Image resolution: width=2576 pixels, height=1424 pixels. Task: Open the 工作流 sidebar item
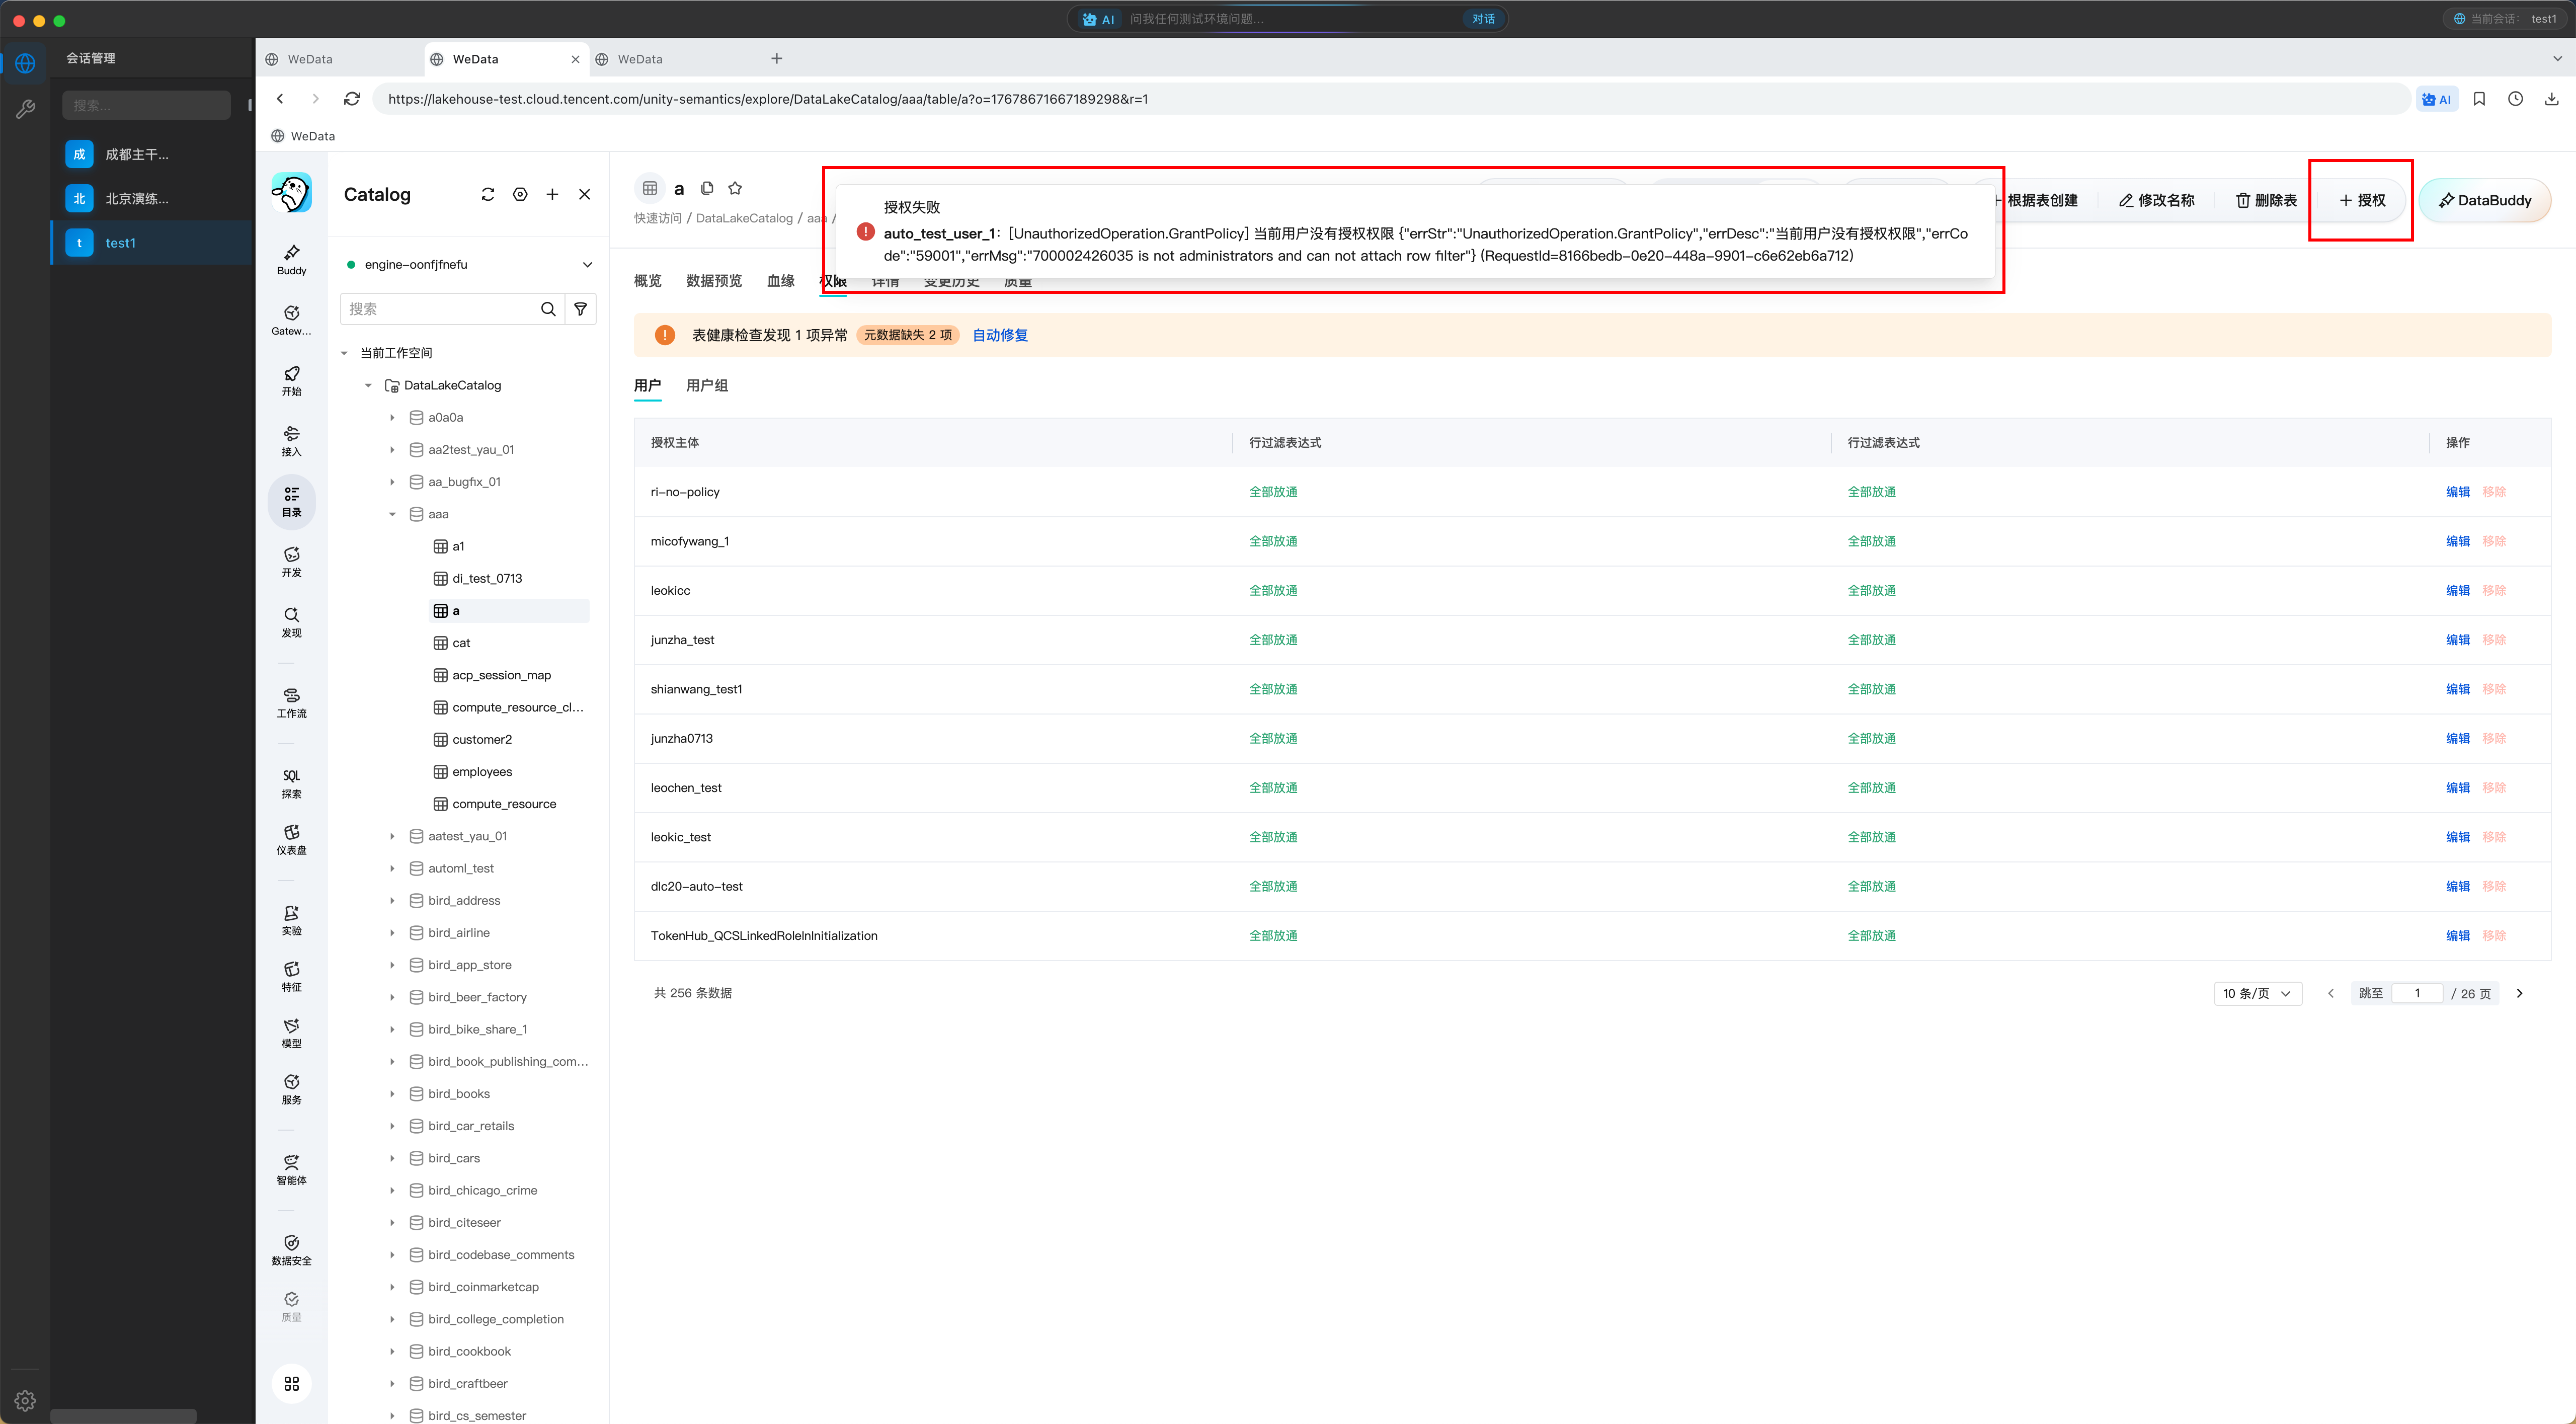[x=291, y=703]
